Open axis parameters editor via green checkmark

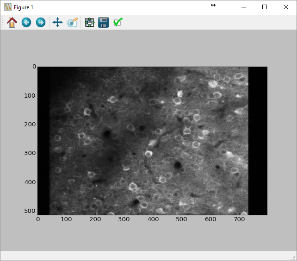tap(118, 22)
